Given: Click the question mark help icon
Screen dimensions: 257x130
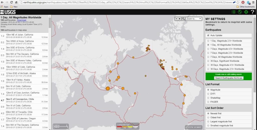Looking at the screenshot, I should (252, 12).
